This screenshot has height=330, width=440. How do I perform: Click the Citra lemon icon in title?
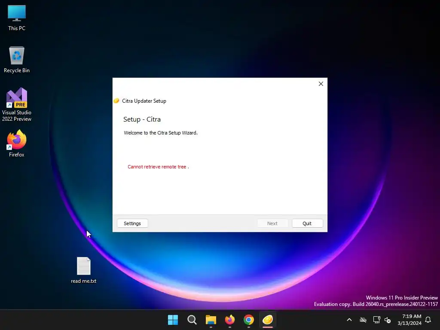116,101
